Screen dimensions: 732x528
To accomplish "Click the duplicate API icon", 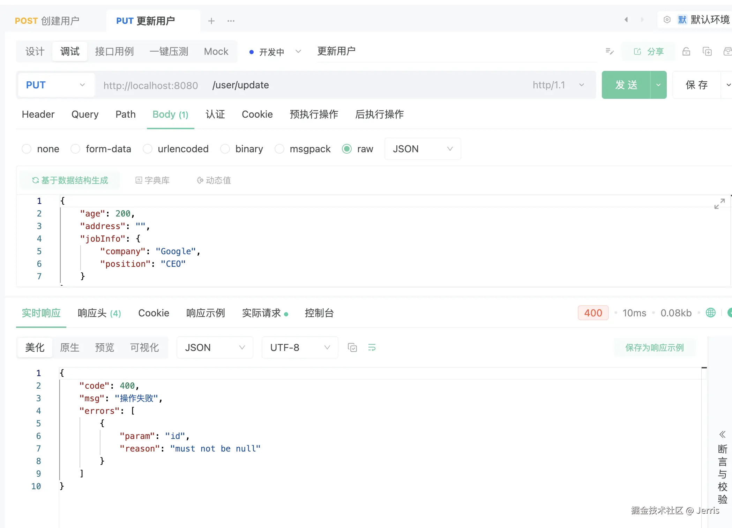I will tap(707, 51).
